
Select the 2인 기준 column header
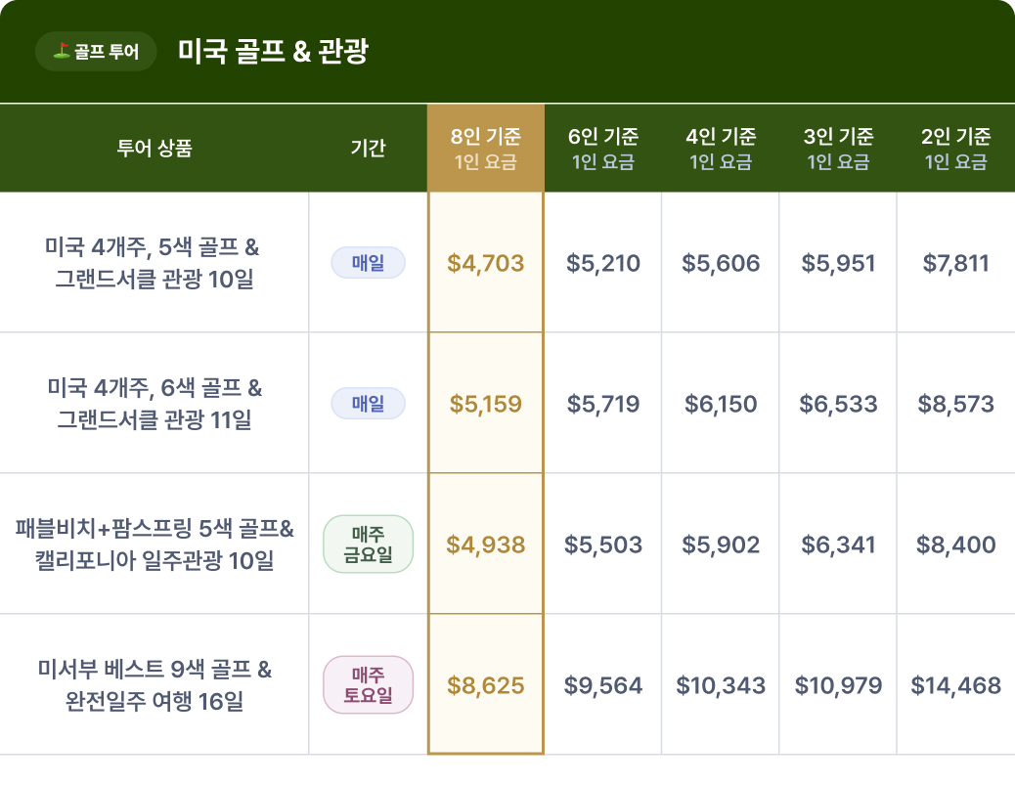tap(955, 149)
